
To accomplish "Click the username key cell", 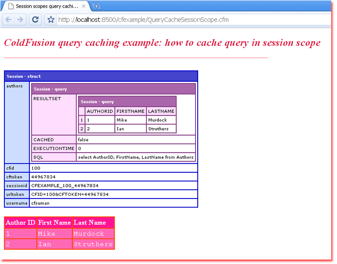I will (x=17, y=203).
